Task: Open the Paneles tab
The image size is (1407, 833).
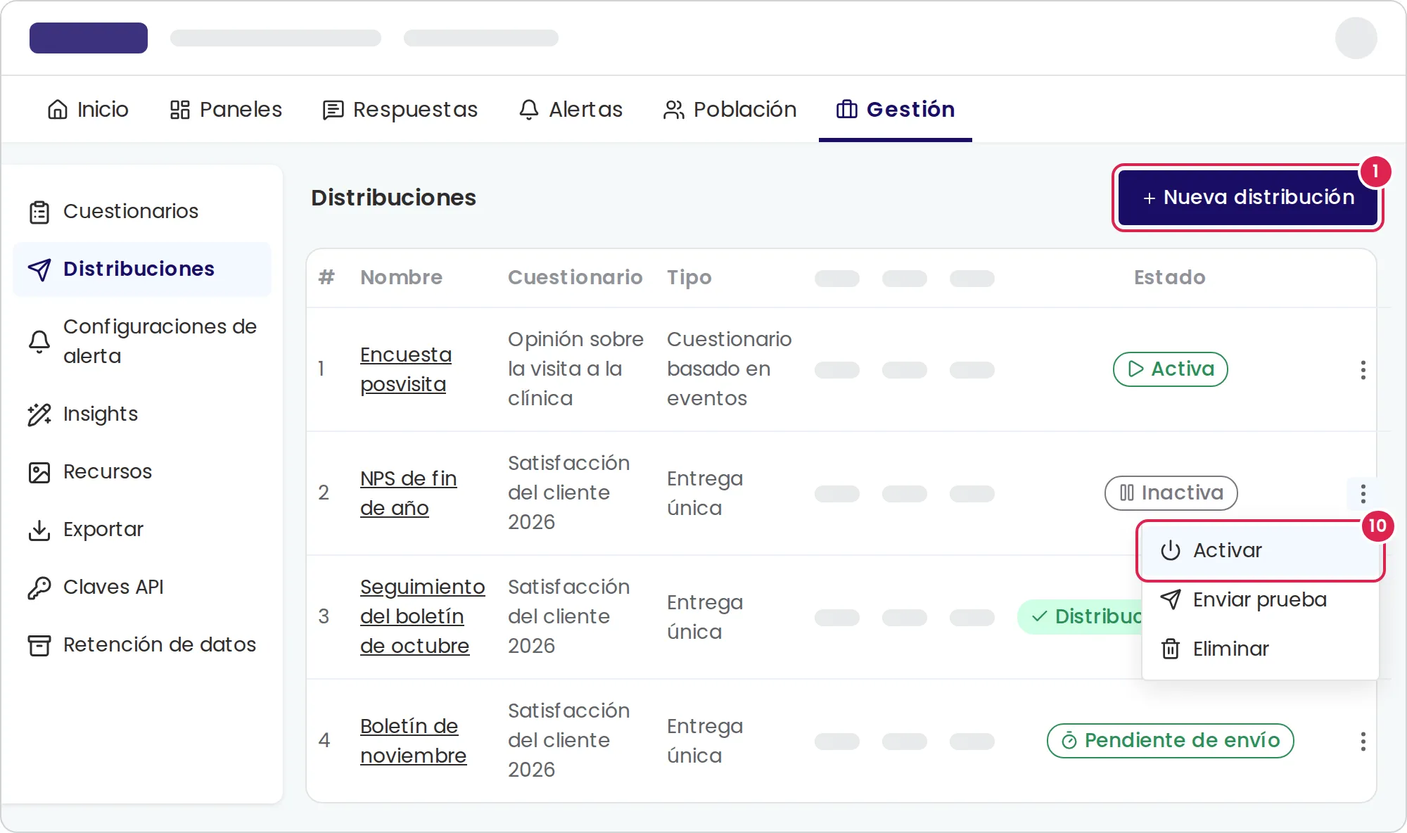Action: click(x=226, y=110)
